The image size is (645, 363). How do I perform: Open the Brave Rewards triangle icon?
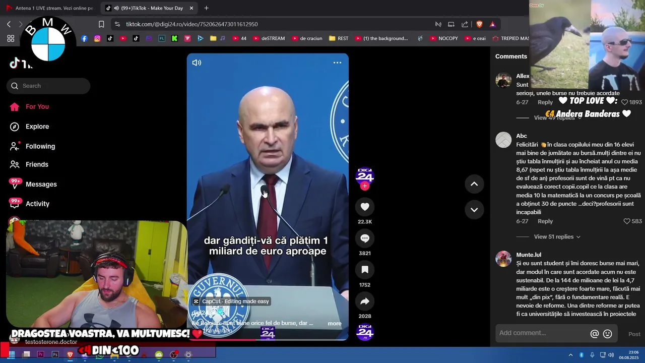coord(492,24)
